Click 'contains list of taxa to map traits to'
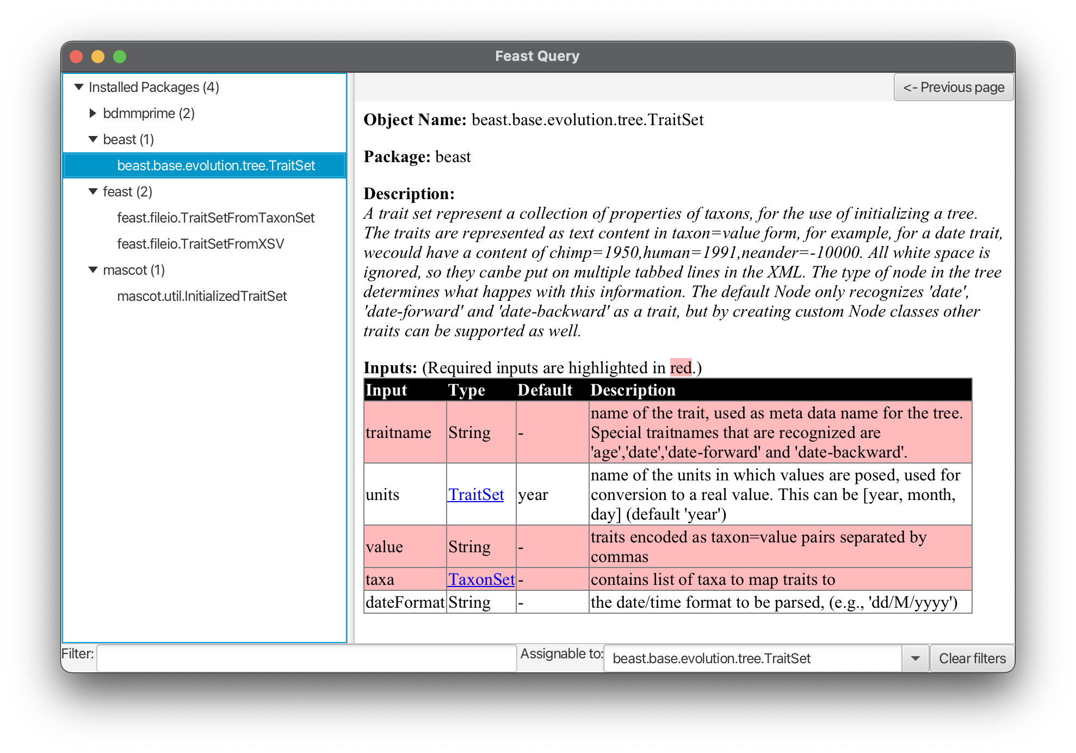 click(x=713, y=579)
